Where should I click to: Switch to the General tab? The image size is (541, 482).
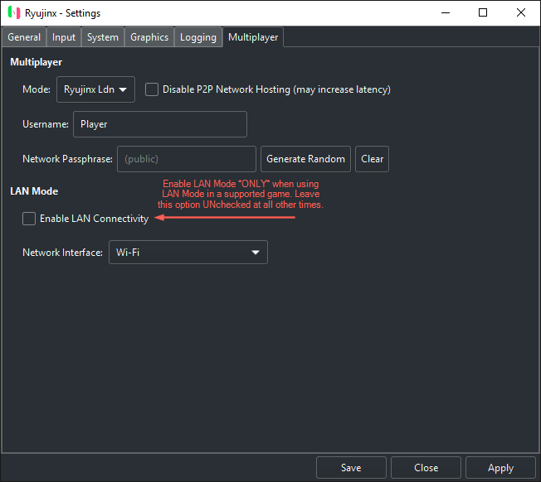pyautogui.click(x=24, y=36)
